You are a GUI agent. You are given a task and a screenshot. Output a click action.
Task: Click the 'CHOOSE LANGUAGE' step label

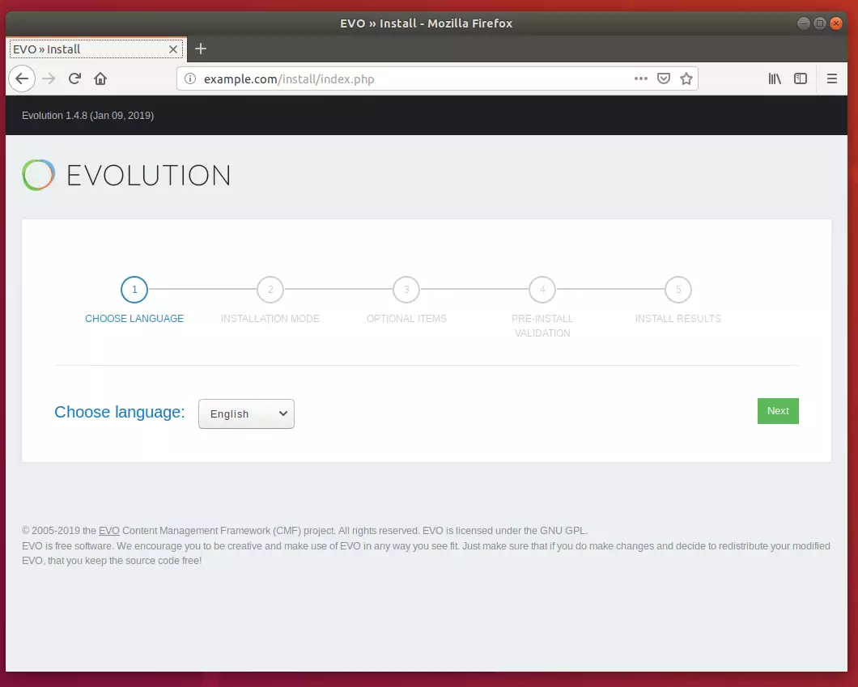[x=134, y=318]
